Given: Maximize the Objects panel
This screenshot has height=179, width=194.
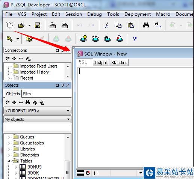Looking at the screenshot, I should [x=57, y=85].
